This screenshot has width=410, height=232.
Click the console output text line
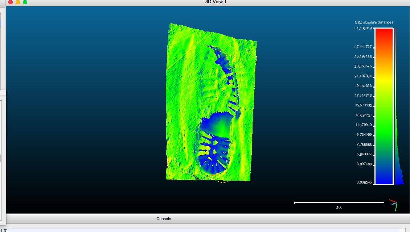[4, 230]
